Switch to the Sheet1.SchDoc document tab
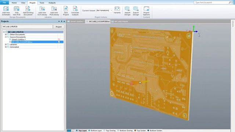The height and width of the screenshot is (132, 235). [x=76, y=22]
